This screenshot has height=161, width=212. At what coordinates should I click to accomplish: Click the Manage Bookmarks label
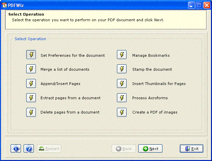click(151, 55)
